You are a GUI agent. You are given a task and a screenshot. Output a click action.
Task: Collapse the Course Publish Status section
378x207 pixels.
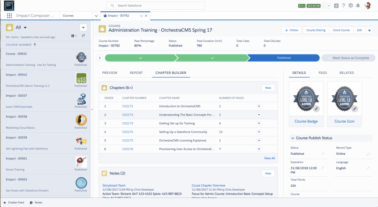coord(293,138)
